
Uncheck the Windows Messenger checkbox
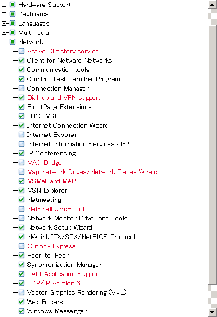click(x=21, y=311)
